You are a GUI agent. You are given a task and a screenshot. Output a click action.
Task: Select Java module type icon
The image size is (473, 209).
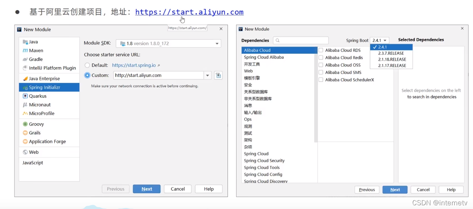(25, 42)
